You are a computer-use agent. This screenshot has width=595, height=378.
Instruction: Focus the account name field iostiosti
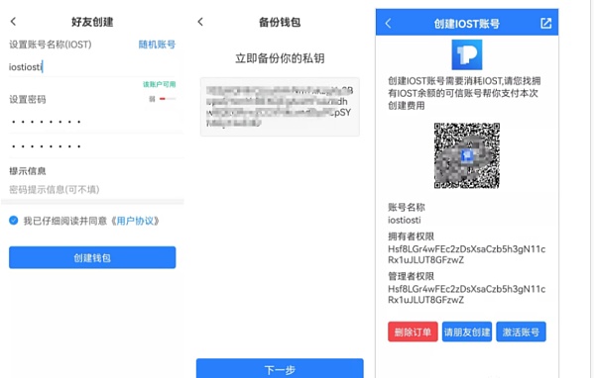tap(92, 67)
